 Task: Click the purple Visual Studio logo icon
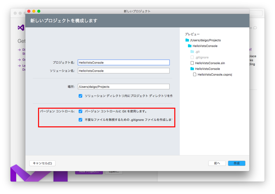coord(21,28)
